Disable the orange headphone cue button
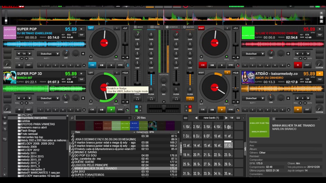Image resolution: width=326 pixels, height=183 pixels. tap(190, 99)
